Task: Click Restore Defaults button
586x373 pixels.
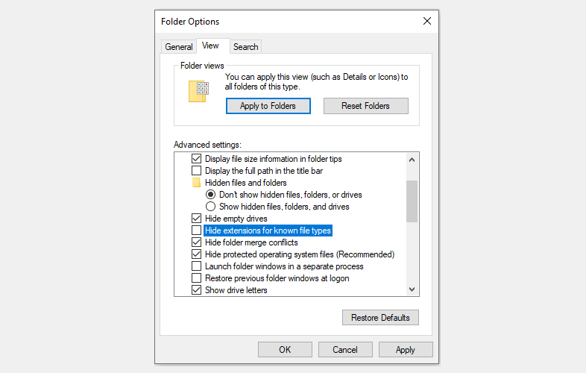Action: [x=380, y=318]
